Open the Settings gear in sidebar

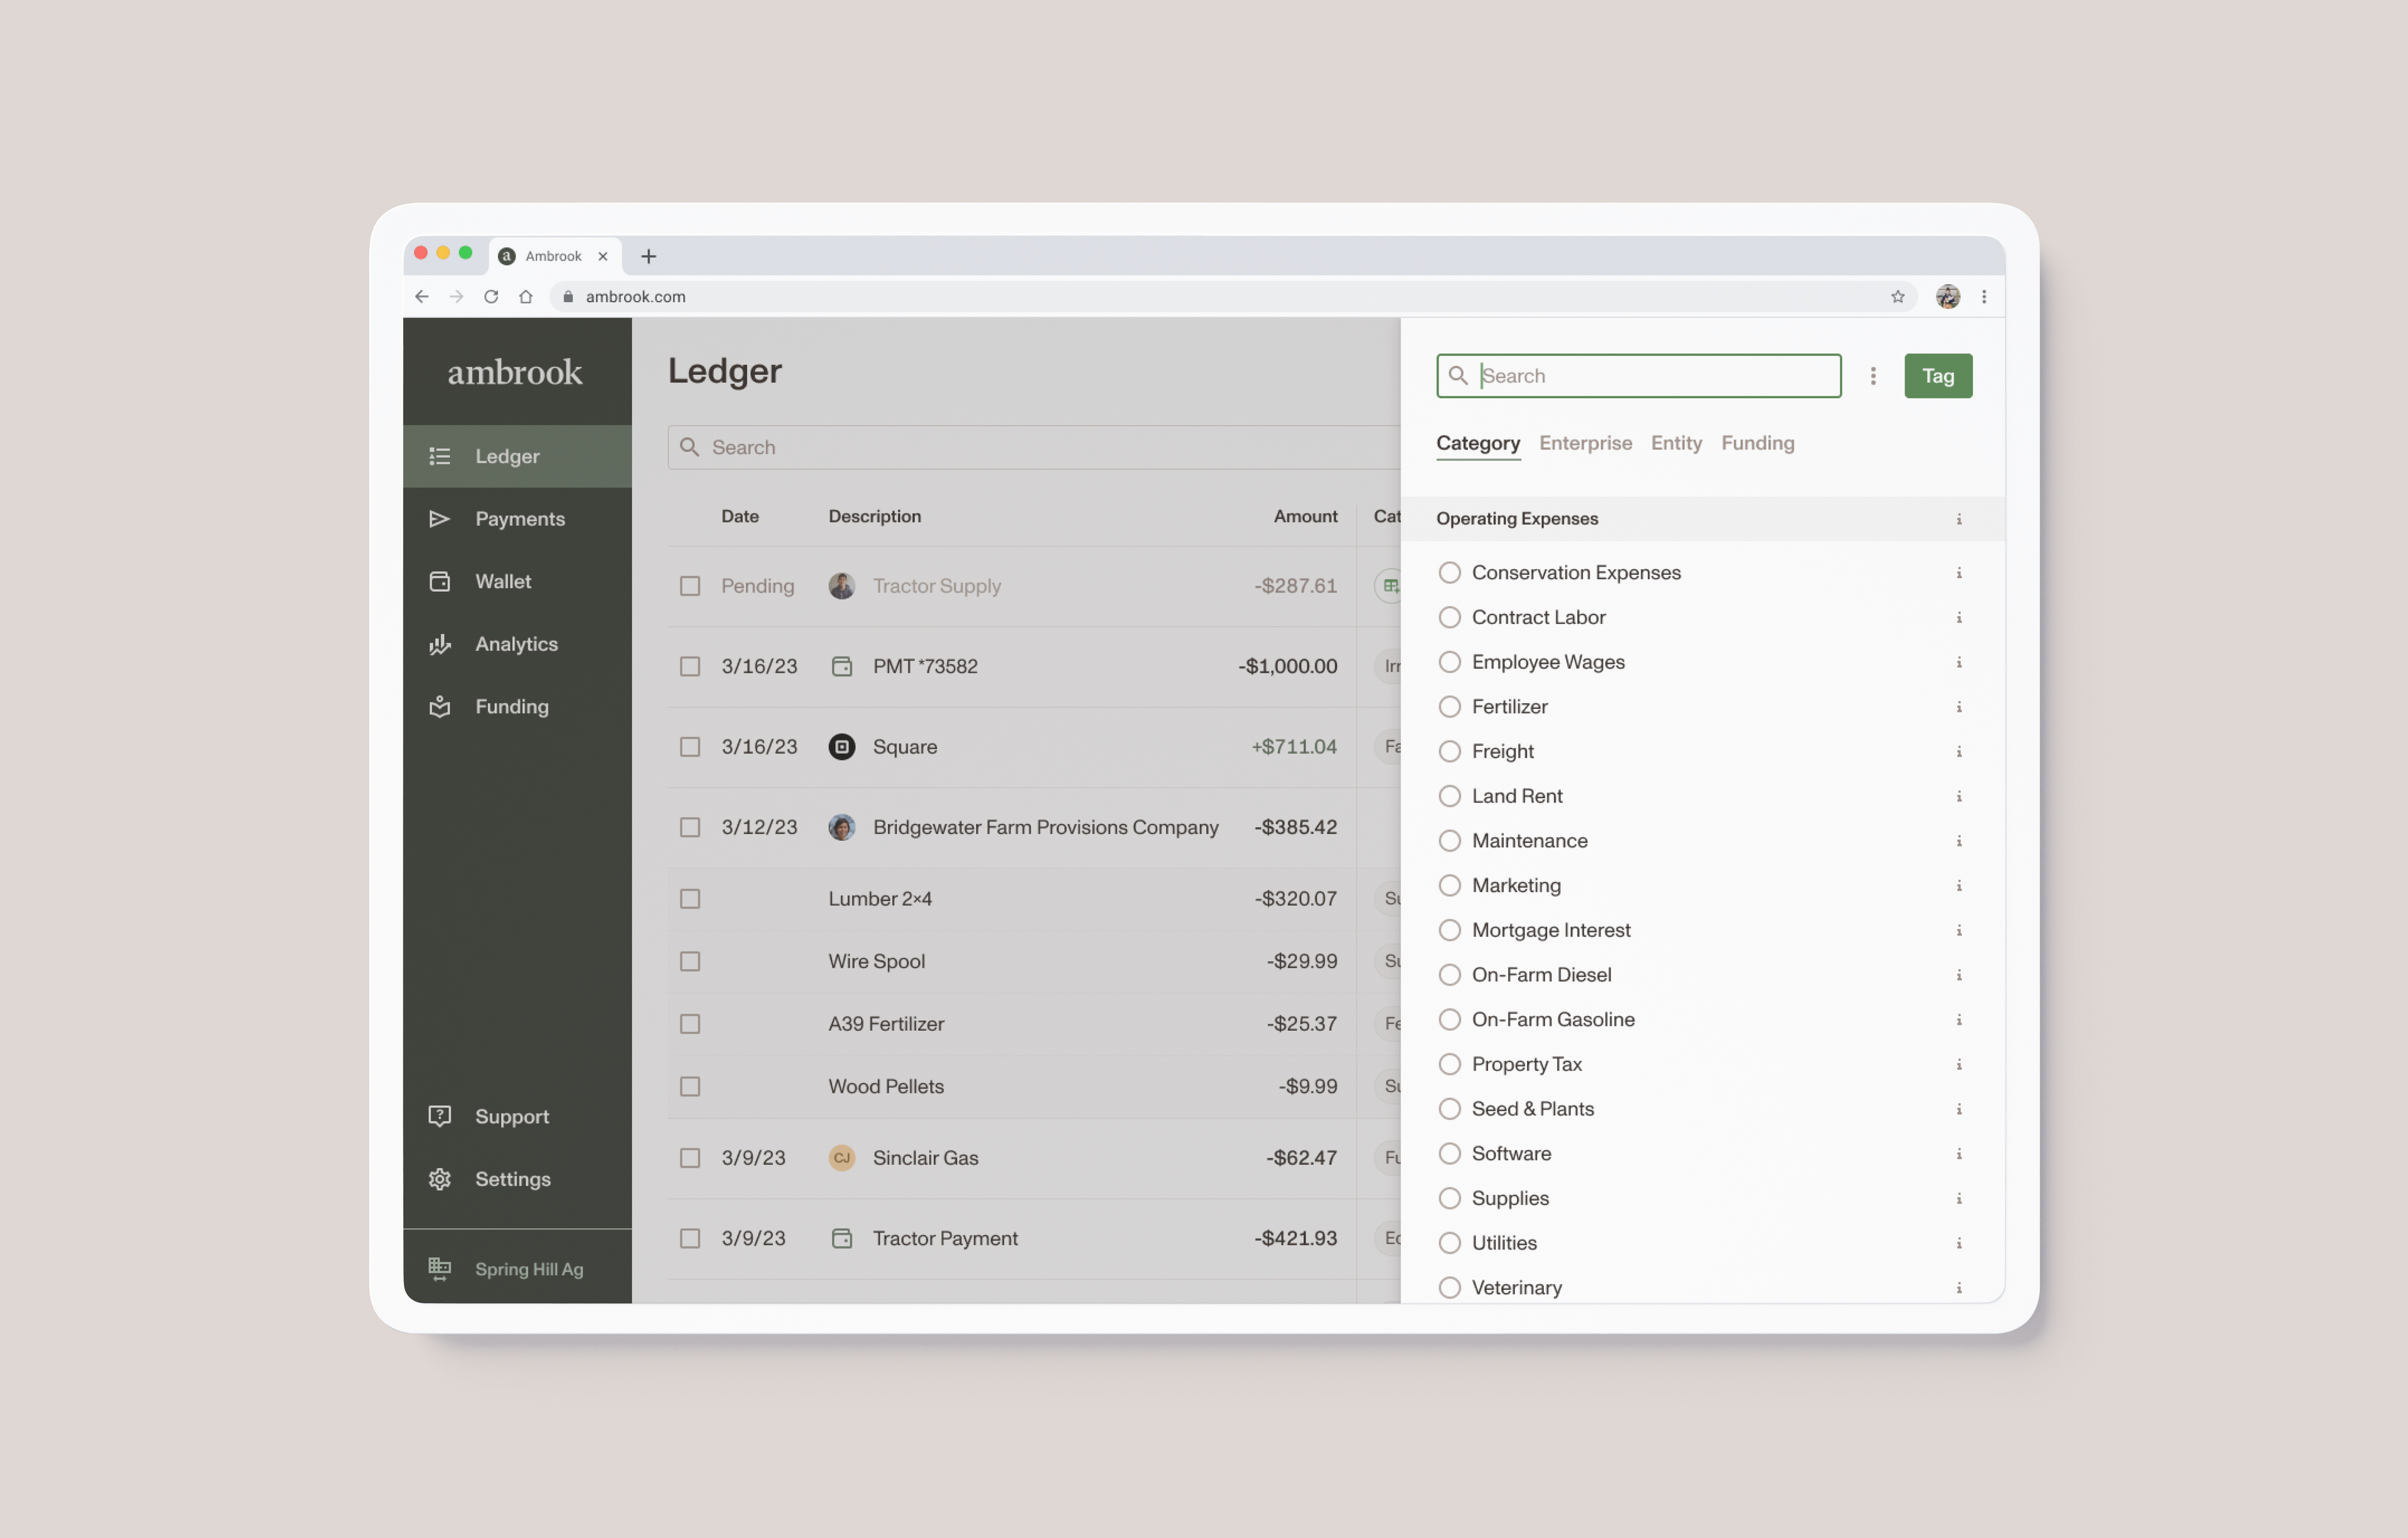click(x=440, y=1179)
